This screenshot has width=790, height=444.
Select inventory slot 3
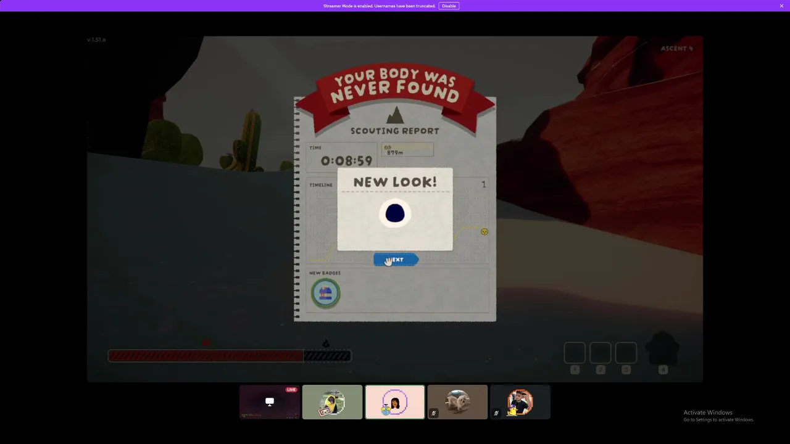626,353
